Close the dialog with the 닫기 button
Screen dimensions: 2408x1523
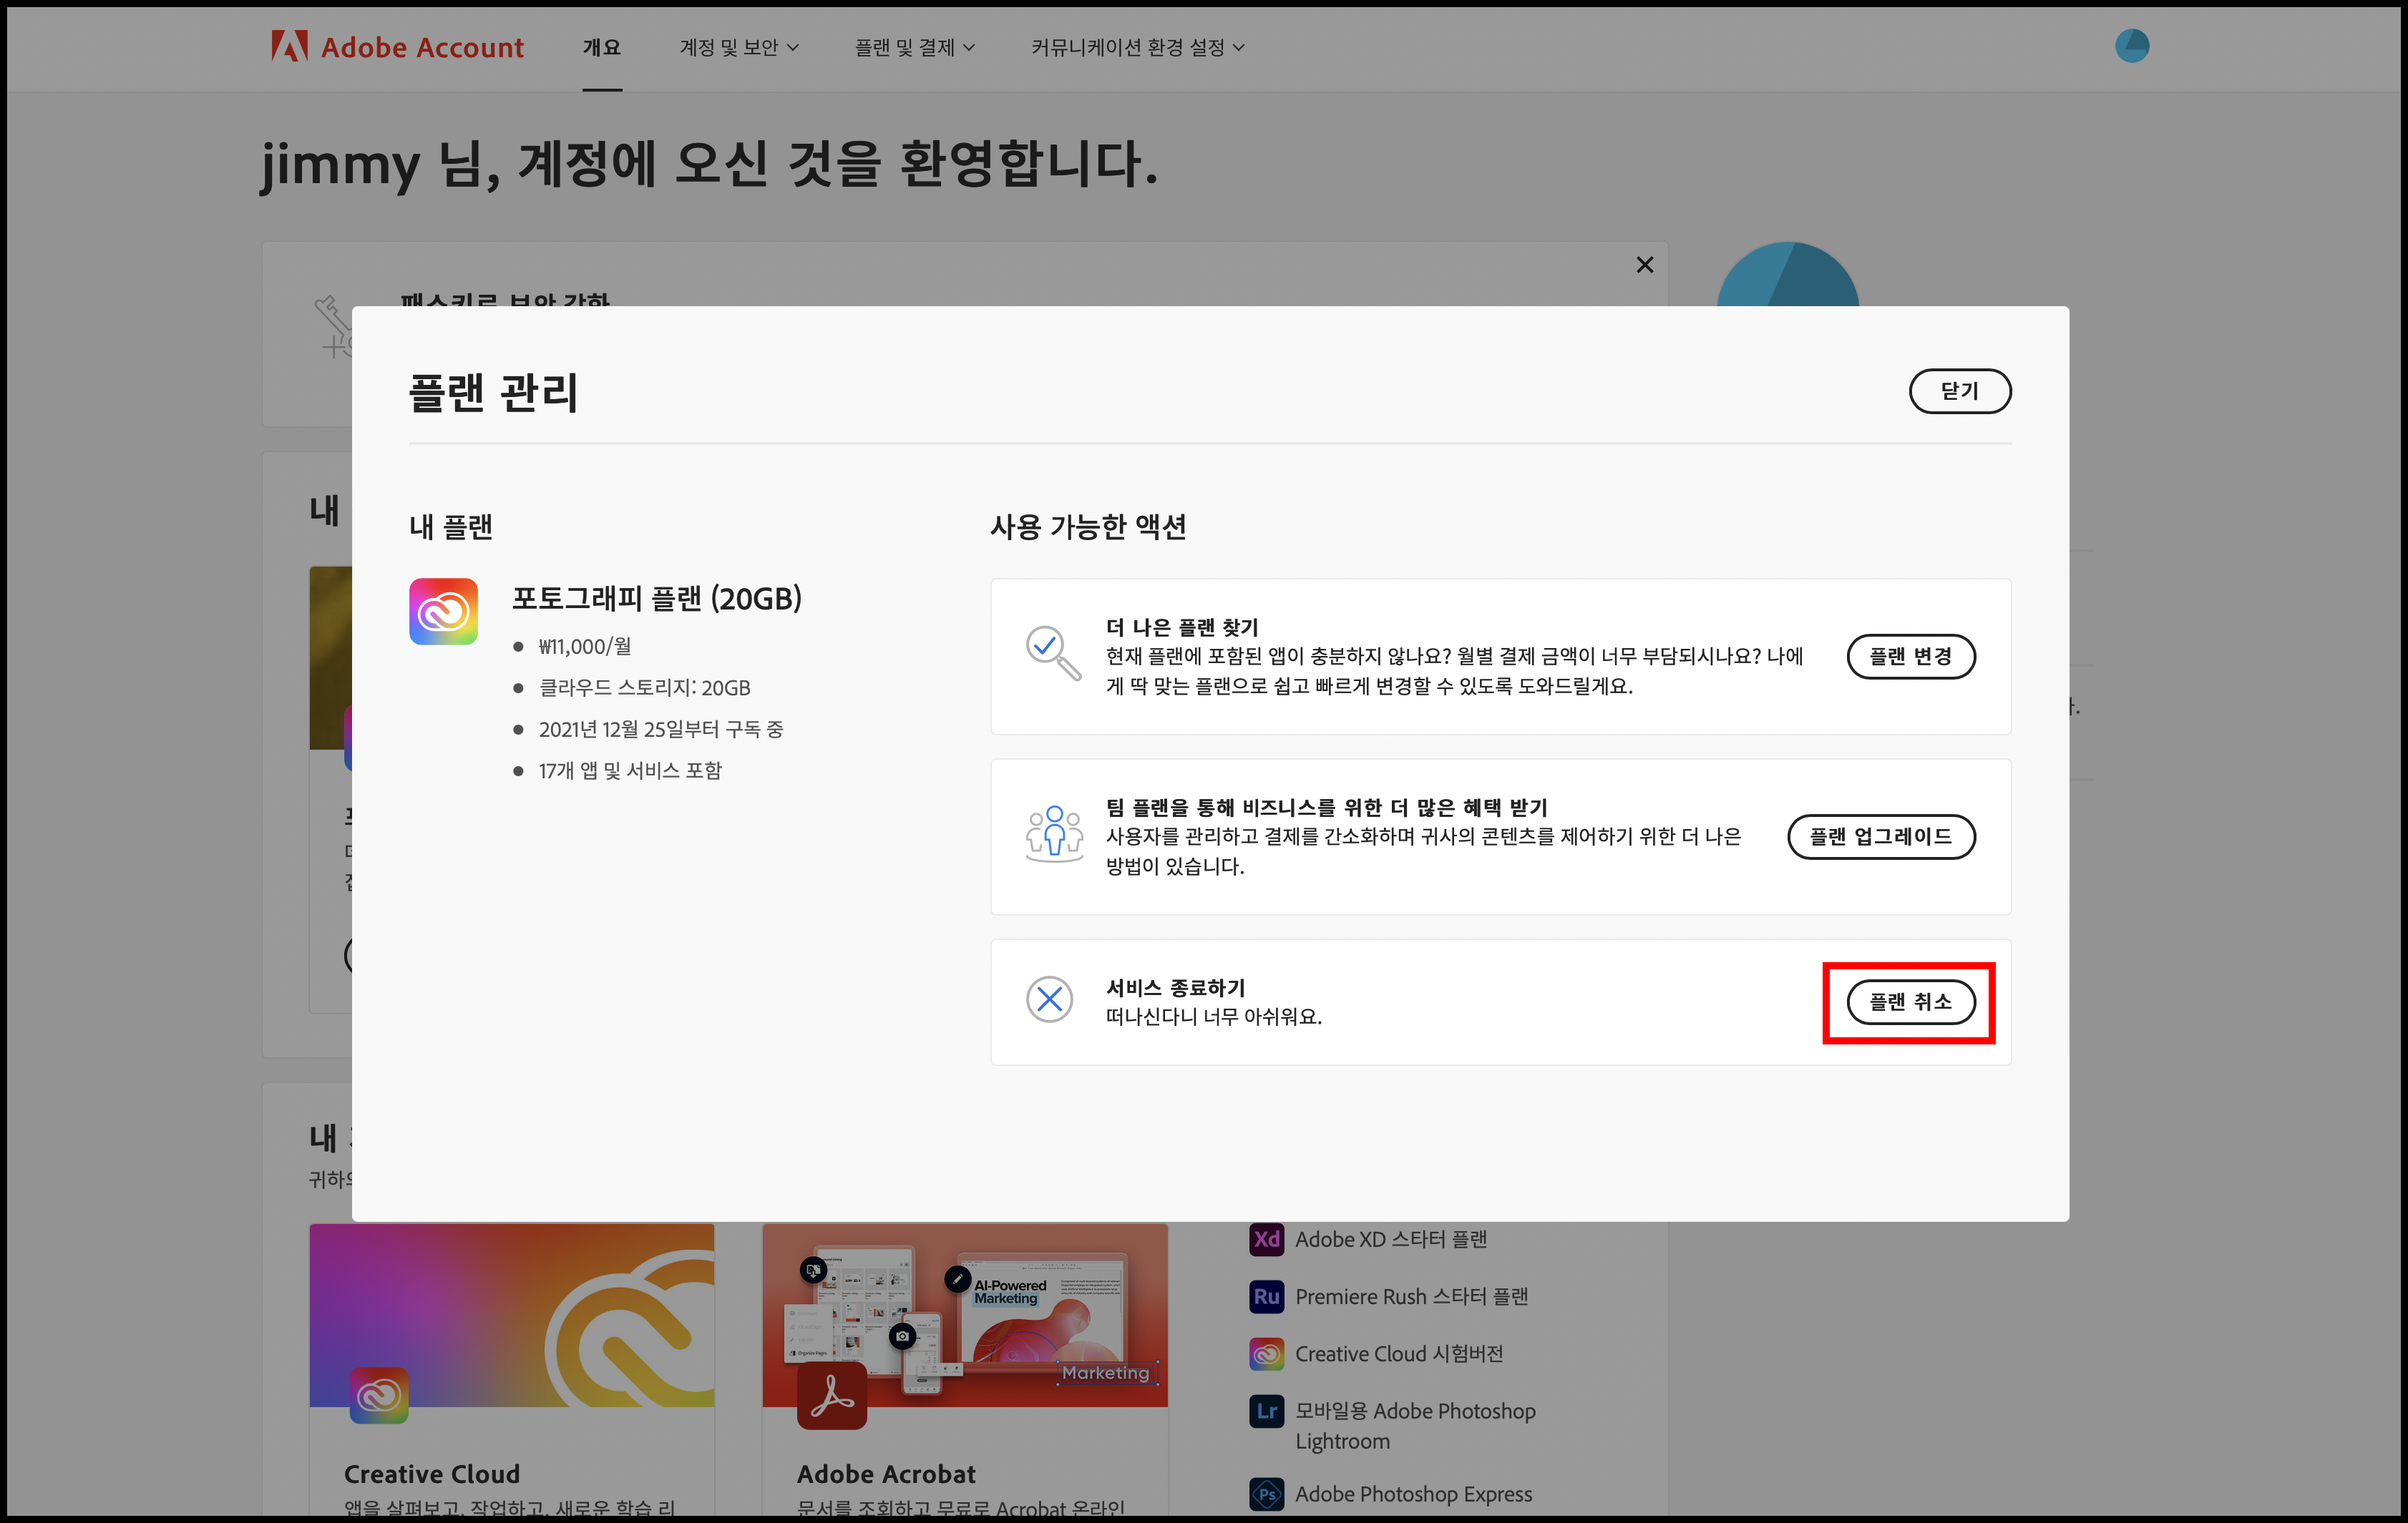click(x=1959, y=391)
